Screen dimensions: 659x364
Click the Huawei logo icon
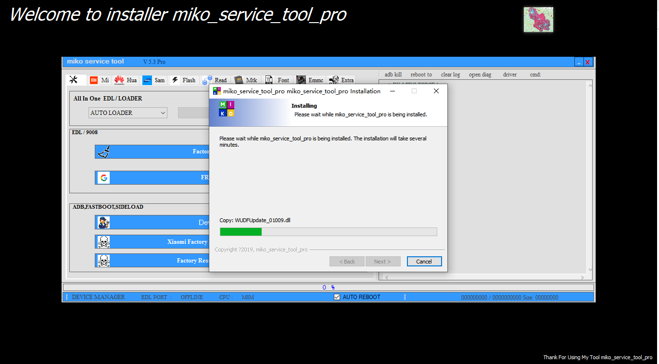click(119, 80)
